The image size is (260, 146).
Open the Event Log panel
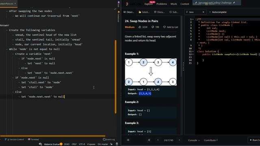click(109, 140)
